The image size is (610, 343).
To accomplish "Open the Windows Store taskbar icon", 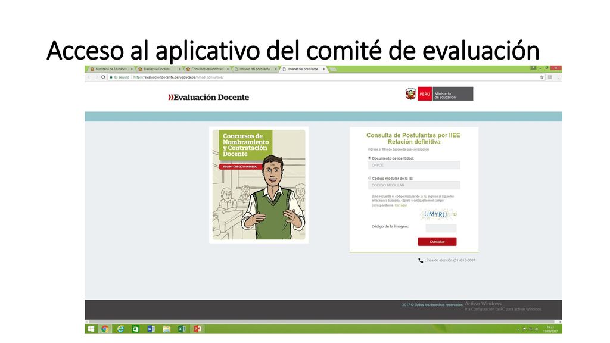I will [x=135, y=329].
